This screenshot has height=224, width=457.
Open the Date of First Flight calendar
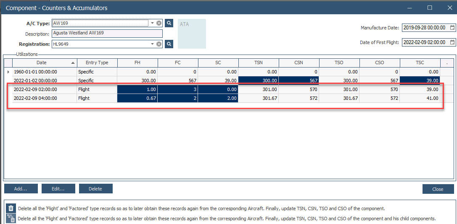[452, 42]
